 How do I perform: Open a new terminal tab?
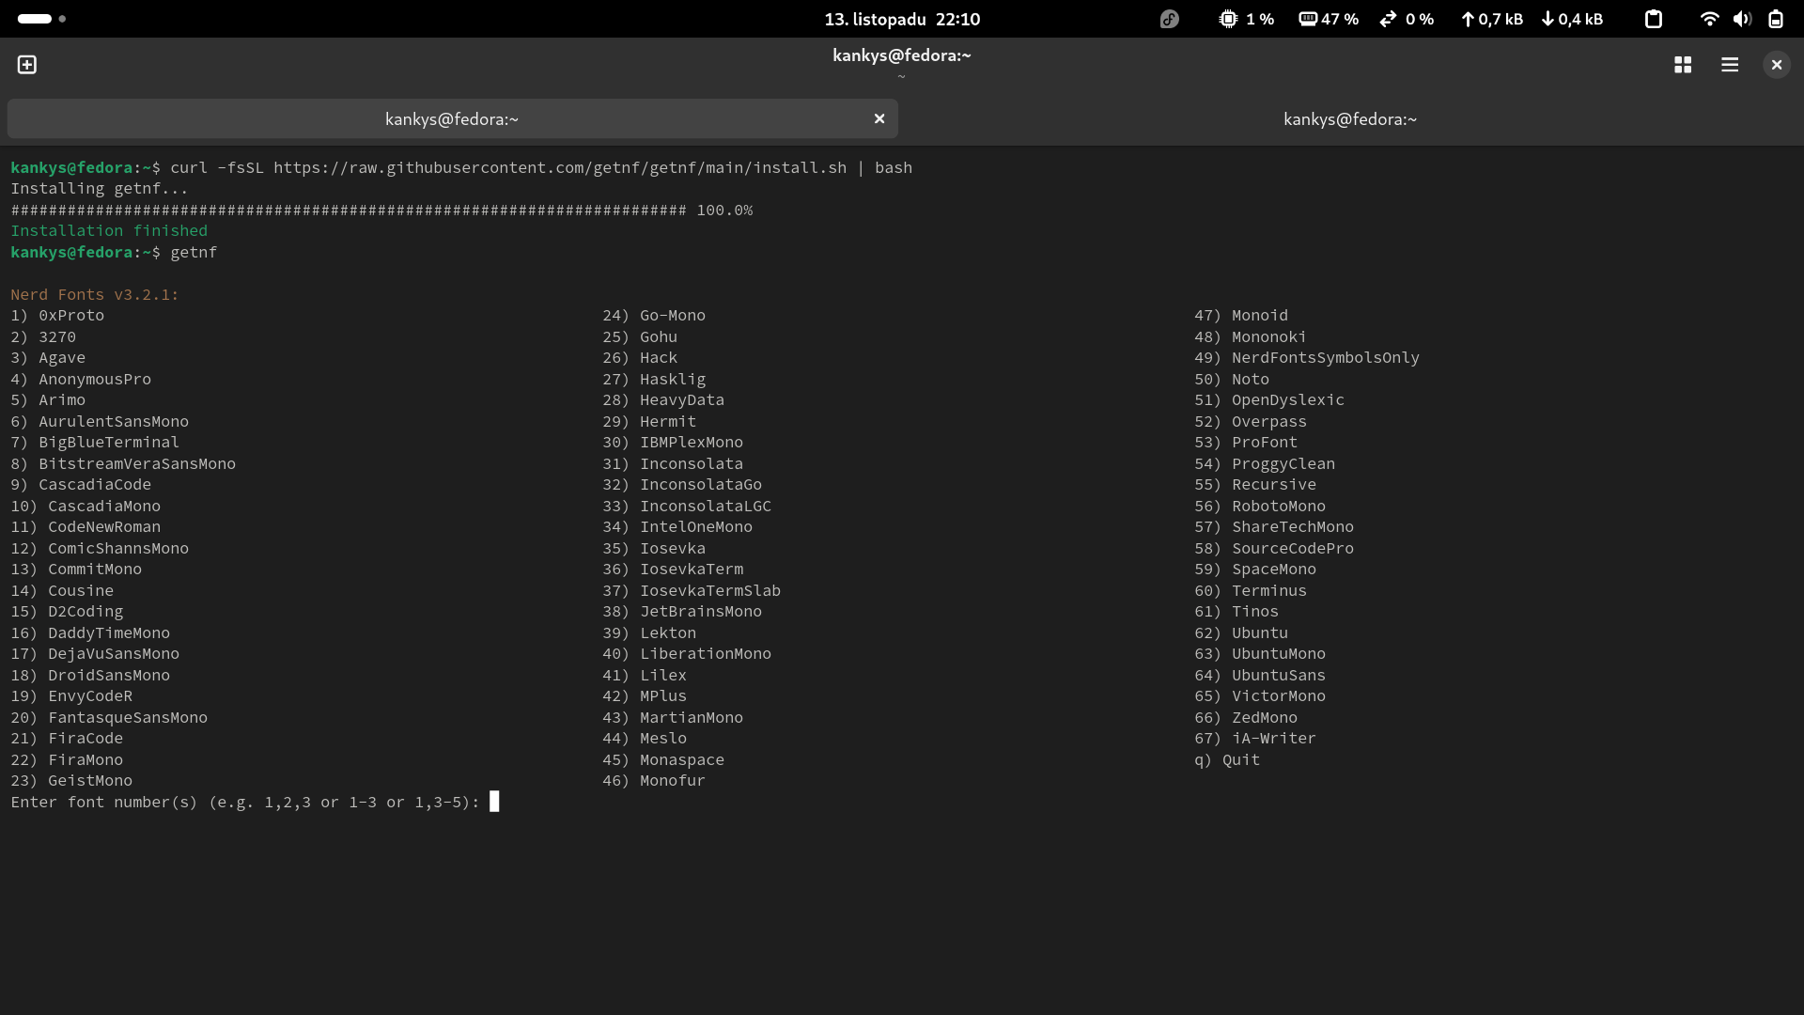tap(27, 65)
